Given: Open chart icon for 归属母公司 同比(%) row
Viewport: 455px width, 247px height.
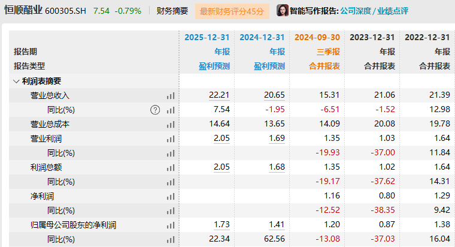Looking at the screenshot, I should pos(171,239).
